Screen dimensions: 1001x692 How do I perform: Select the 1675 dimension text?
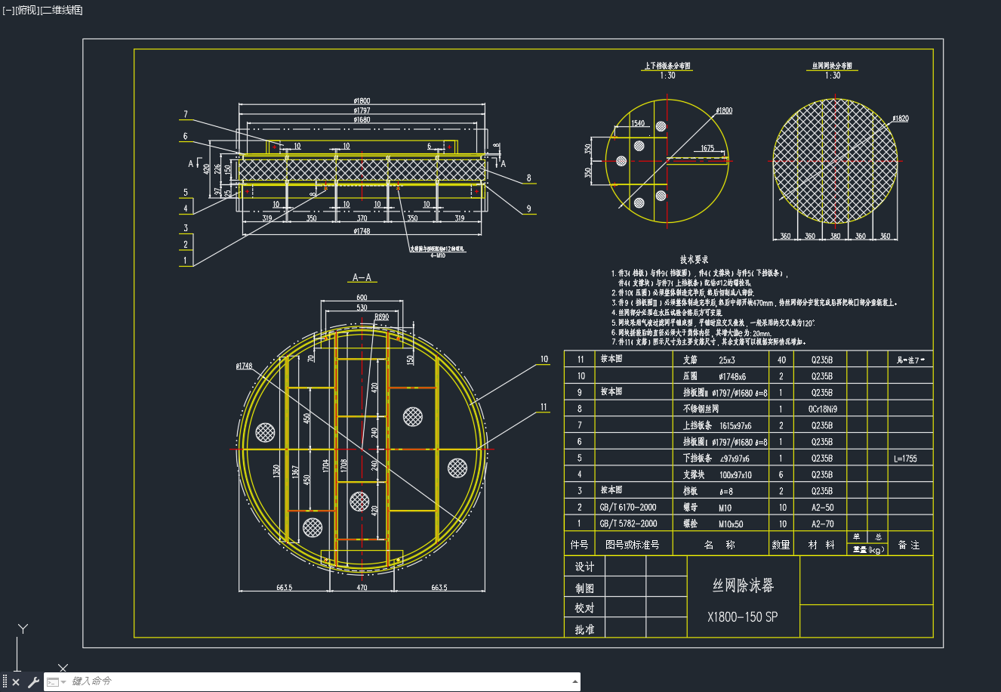[x=707, y=148]
